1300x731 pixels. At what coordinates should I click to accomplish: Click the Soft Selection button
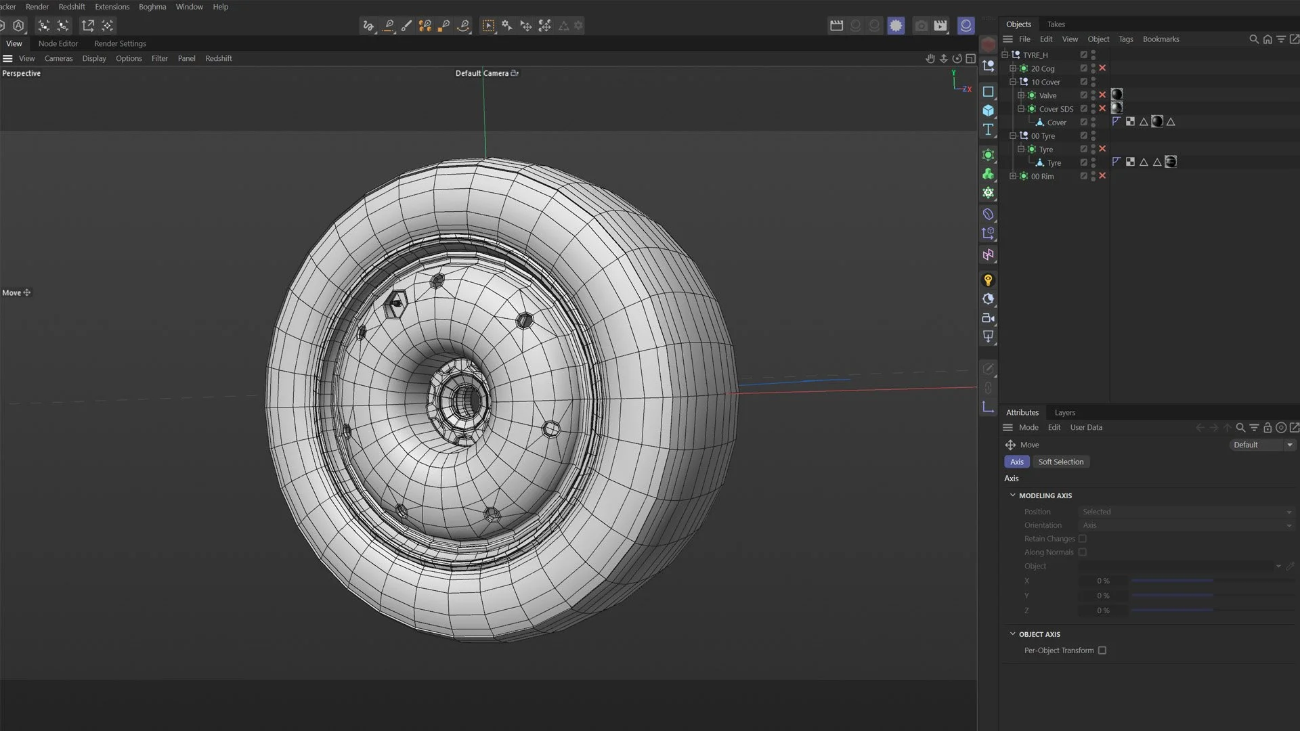click(1060, 462)
